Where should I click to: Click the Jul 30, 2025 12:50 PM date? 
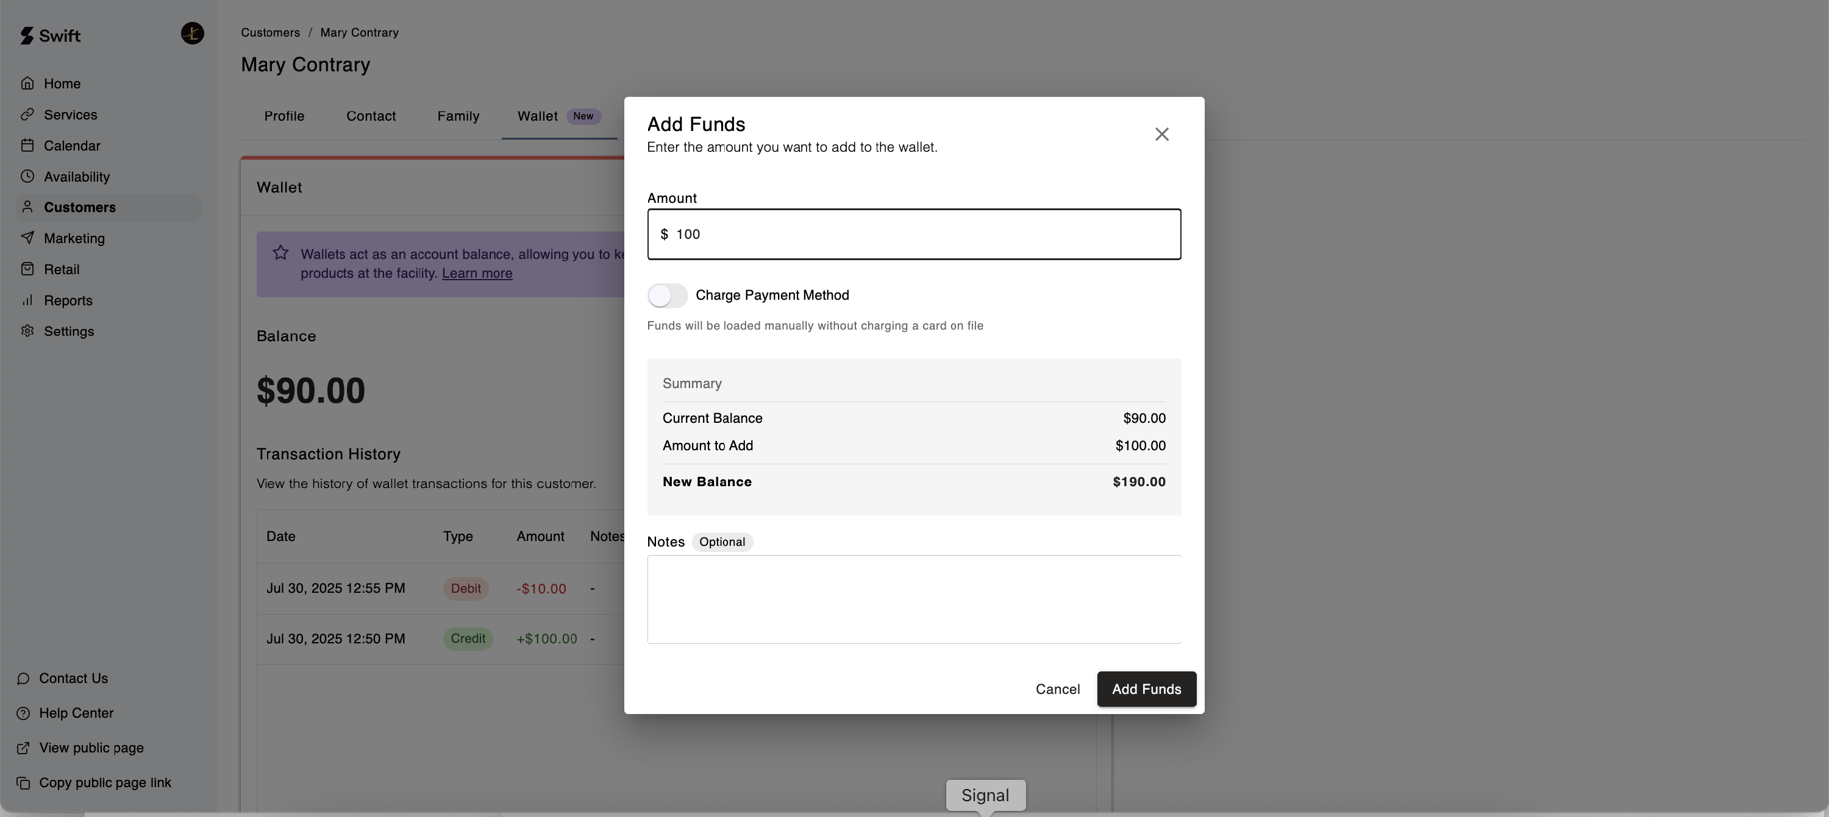[x=336, y=639]
